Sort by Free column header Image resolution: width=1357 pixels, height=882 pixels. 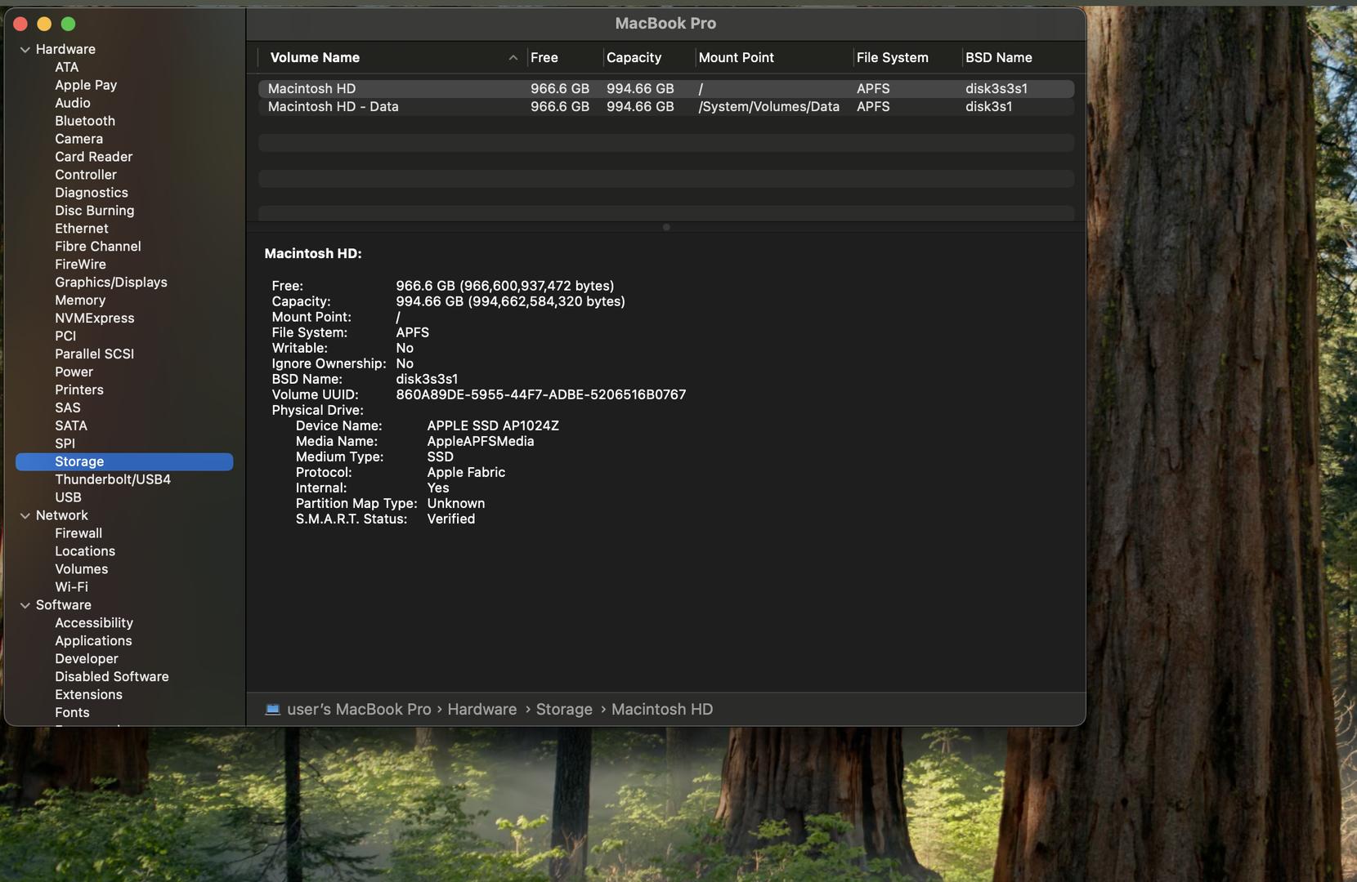point(544,58)
